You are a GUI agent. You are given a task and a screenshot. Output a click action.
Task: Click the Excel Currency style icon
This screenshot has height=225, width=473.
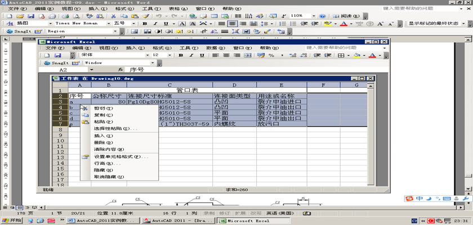(x=261, y=56)
